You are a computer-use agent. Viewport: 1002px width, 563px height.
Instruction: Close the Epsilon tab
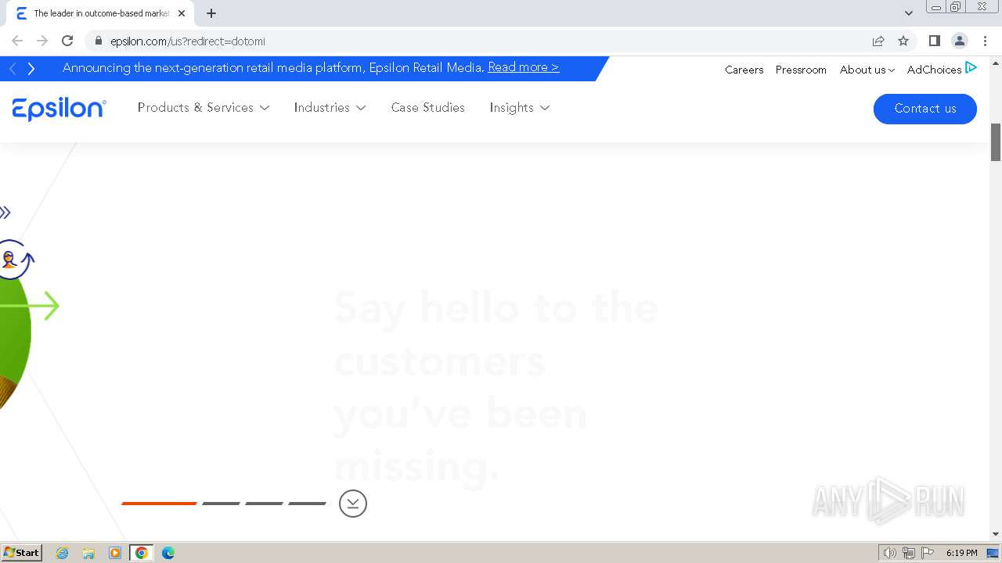182,13
